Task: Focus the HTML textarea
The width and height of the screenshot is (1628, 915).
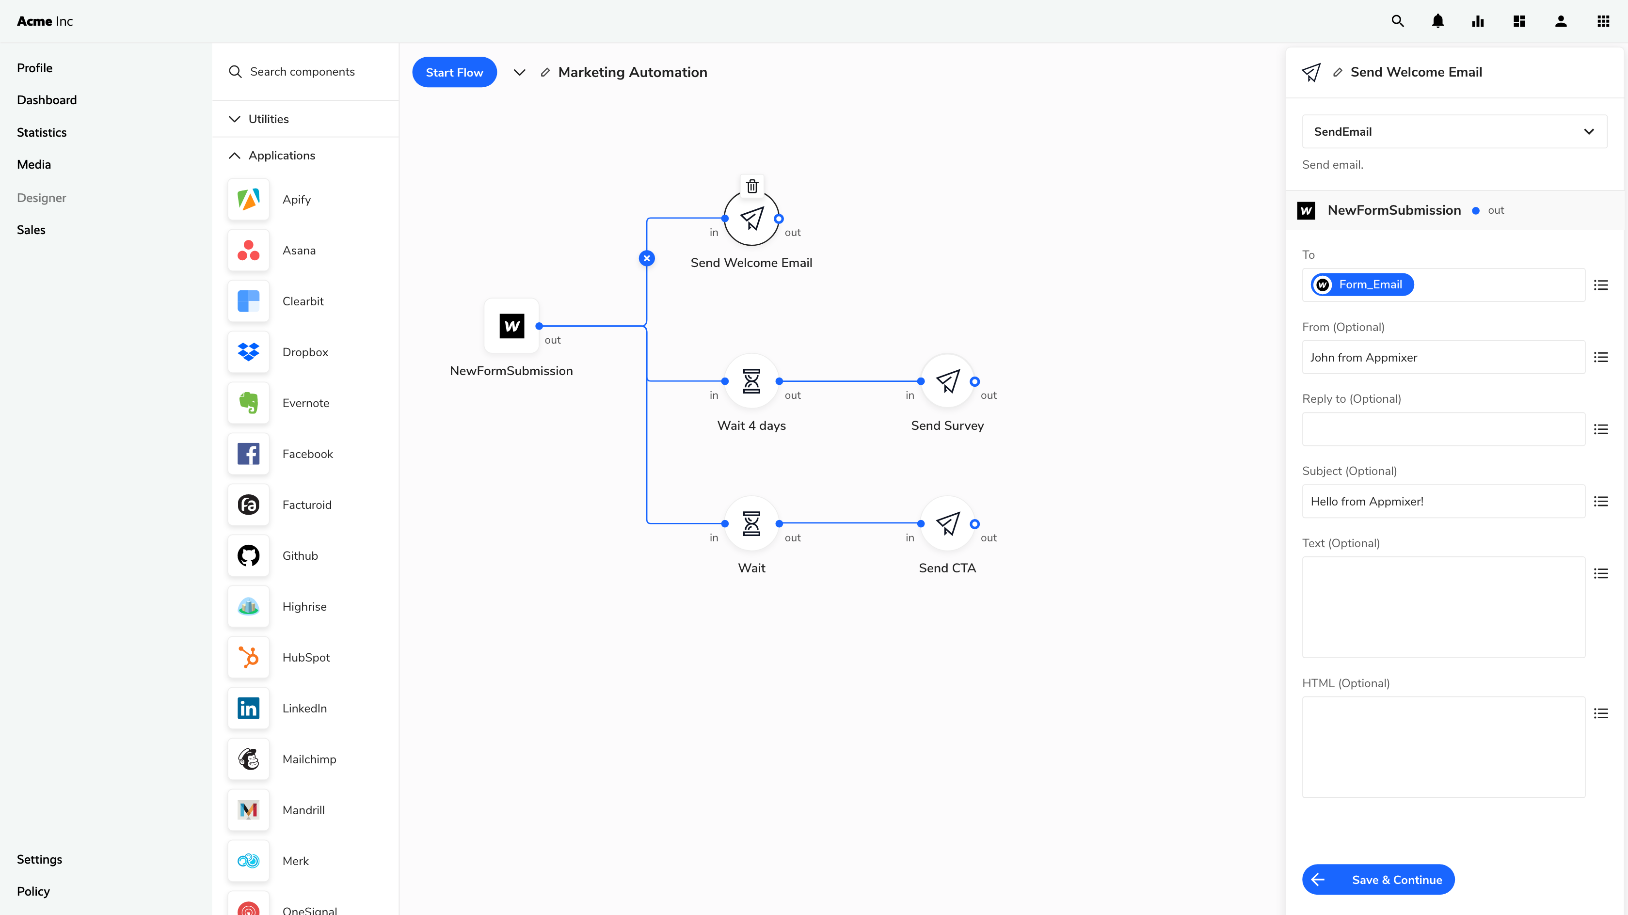Action: point(1443,747)
